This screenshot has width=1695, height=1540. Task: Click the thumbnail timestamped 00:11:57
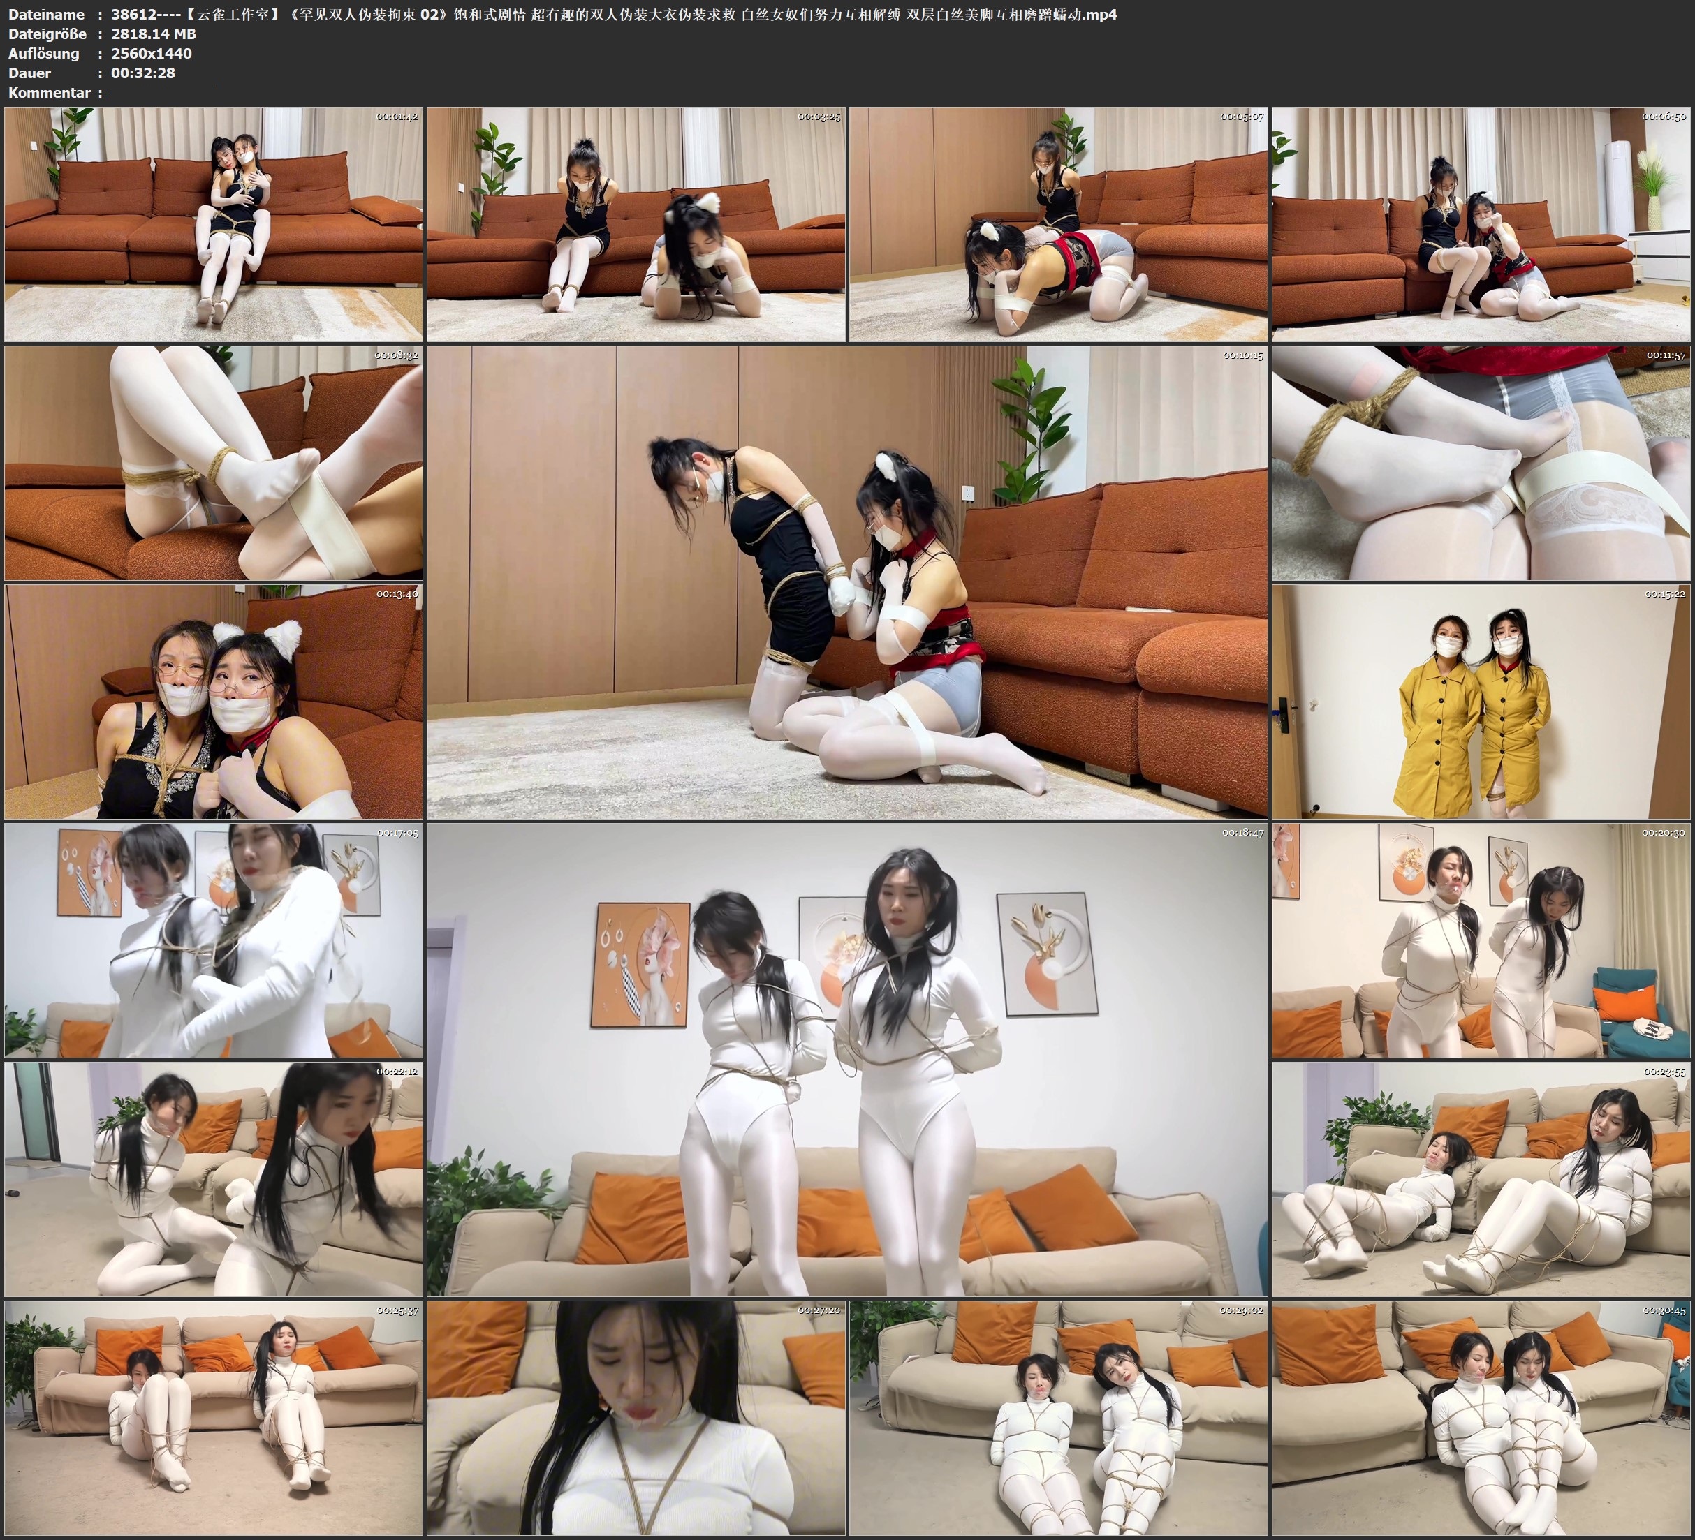pos(1481,462)
